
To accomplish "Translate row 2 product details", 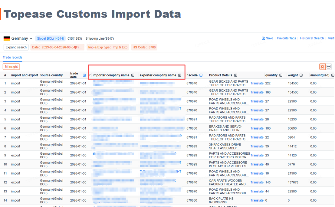I will (257, 92).
